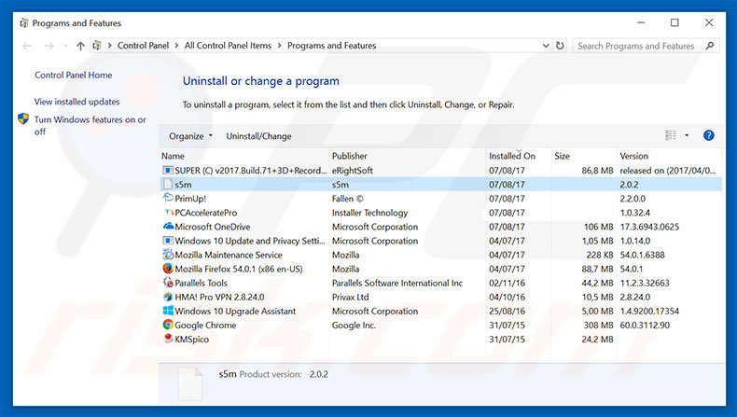The width and height of the screenshot is (737, 417).
Task: Click the Windows 10 Update and Privacy icon
Action: (x=168, y=241)
